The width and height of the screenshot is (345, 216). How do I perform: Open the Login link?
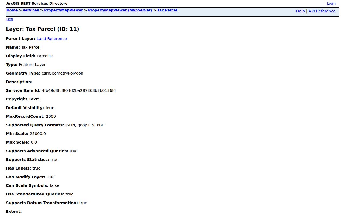(x=331, y=4)
